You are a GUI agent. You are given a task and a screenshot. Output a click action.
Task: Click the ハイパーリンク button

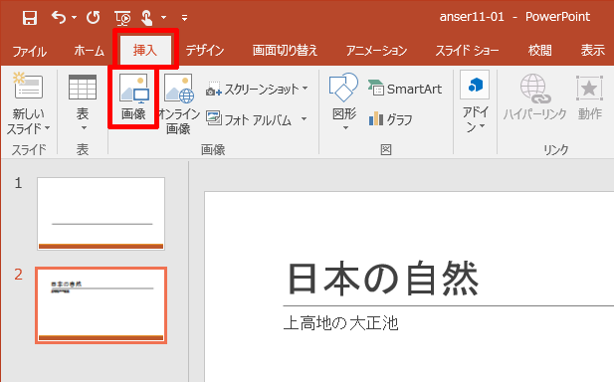[534, 97]
